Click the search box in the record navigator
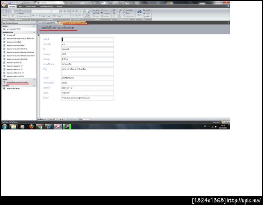The image size is (263, 205). (x=84, y=119)
